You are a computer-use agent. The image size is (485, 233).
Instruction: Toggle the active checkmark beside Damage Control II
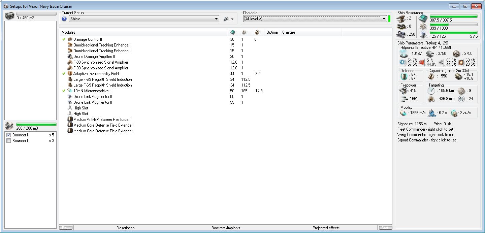point(64,39)
